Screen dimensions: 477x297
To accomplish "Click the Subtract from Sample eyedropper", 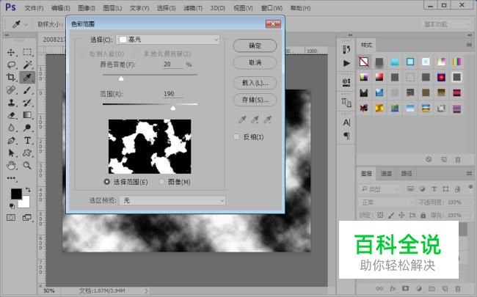I will (267, 120).
